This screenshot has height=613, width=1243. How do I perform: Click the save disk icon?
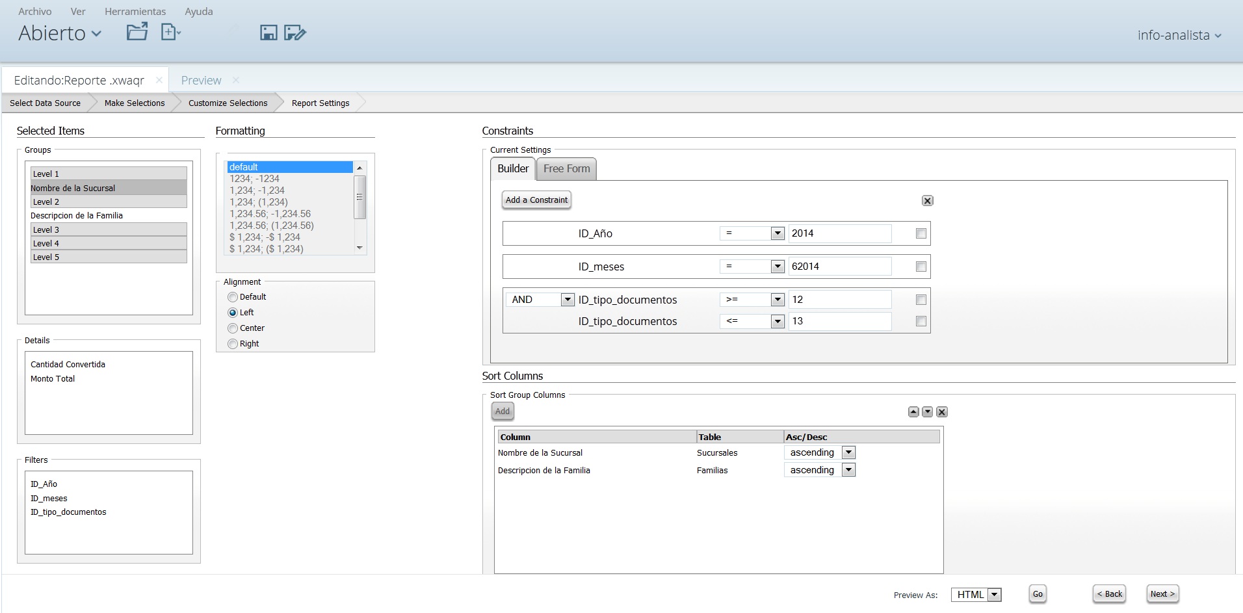[x=268, y=33]
